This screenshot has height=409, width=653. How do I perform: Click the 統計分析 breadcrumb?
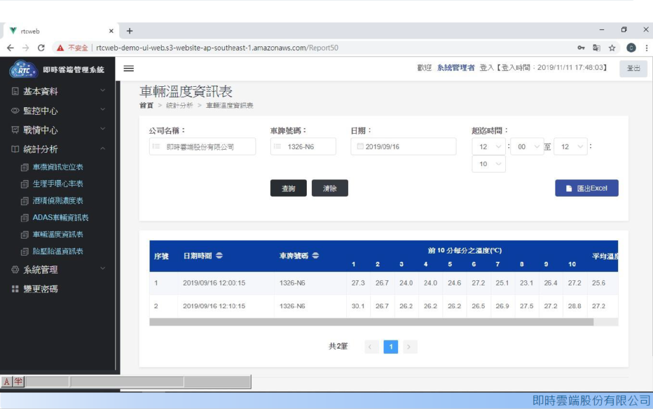[x=179, y=105]
